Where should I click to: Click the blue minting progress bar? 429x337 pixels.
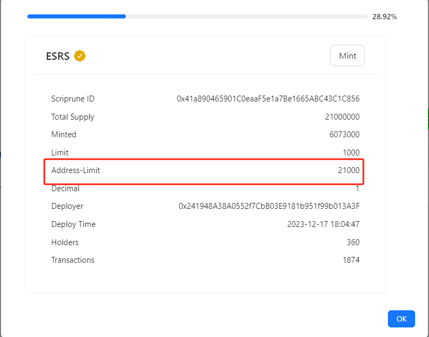tap(197, 17)
